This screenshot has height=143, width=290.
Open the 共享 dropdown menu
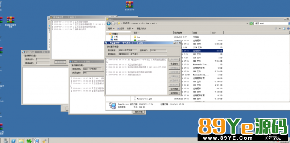click(130, 29)
